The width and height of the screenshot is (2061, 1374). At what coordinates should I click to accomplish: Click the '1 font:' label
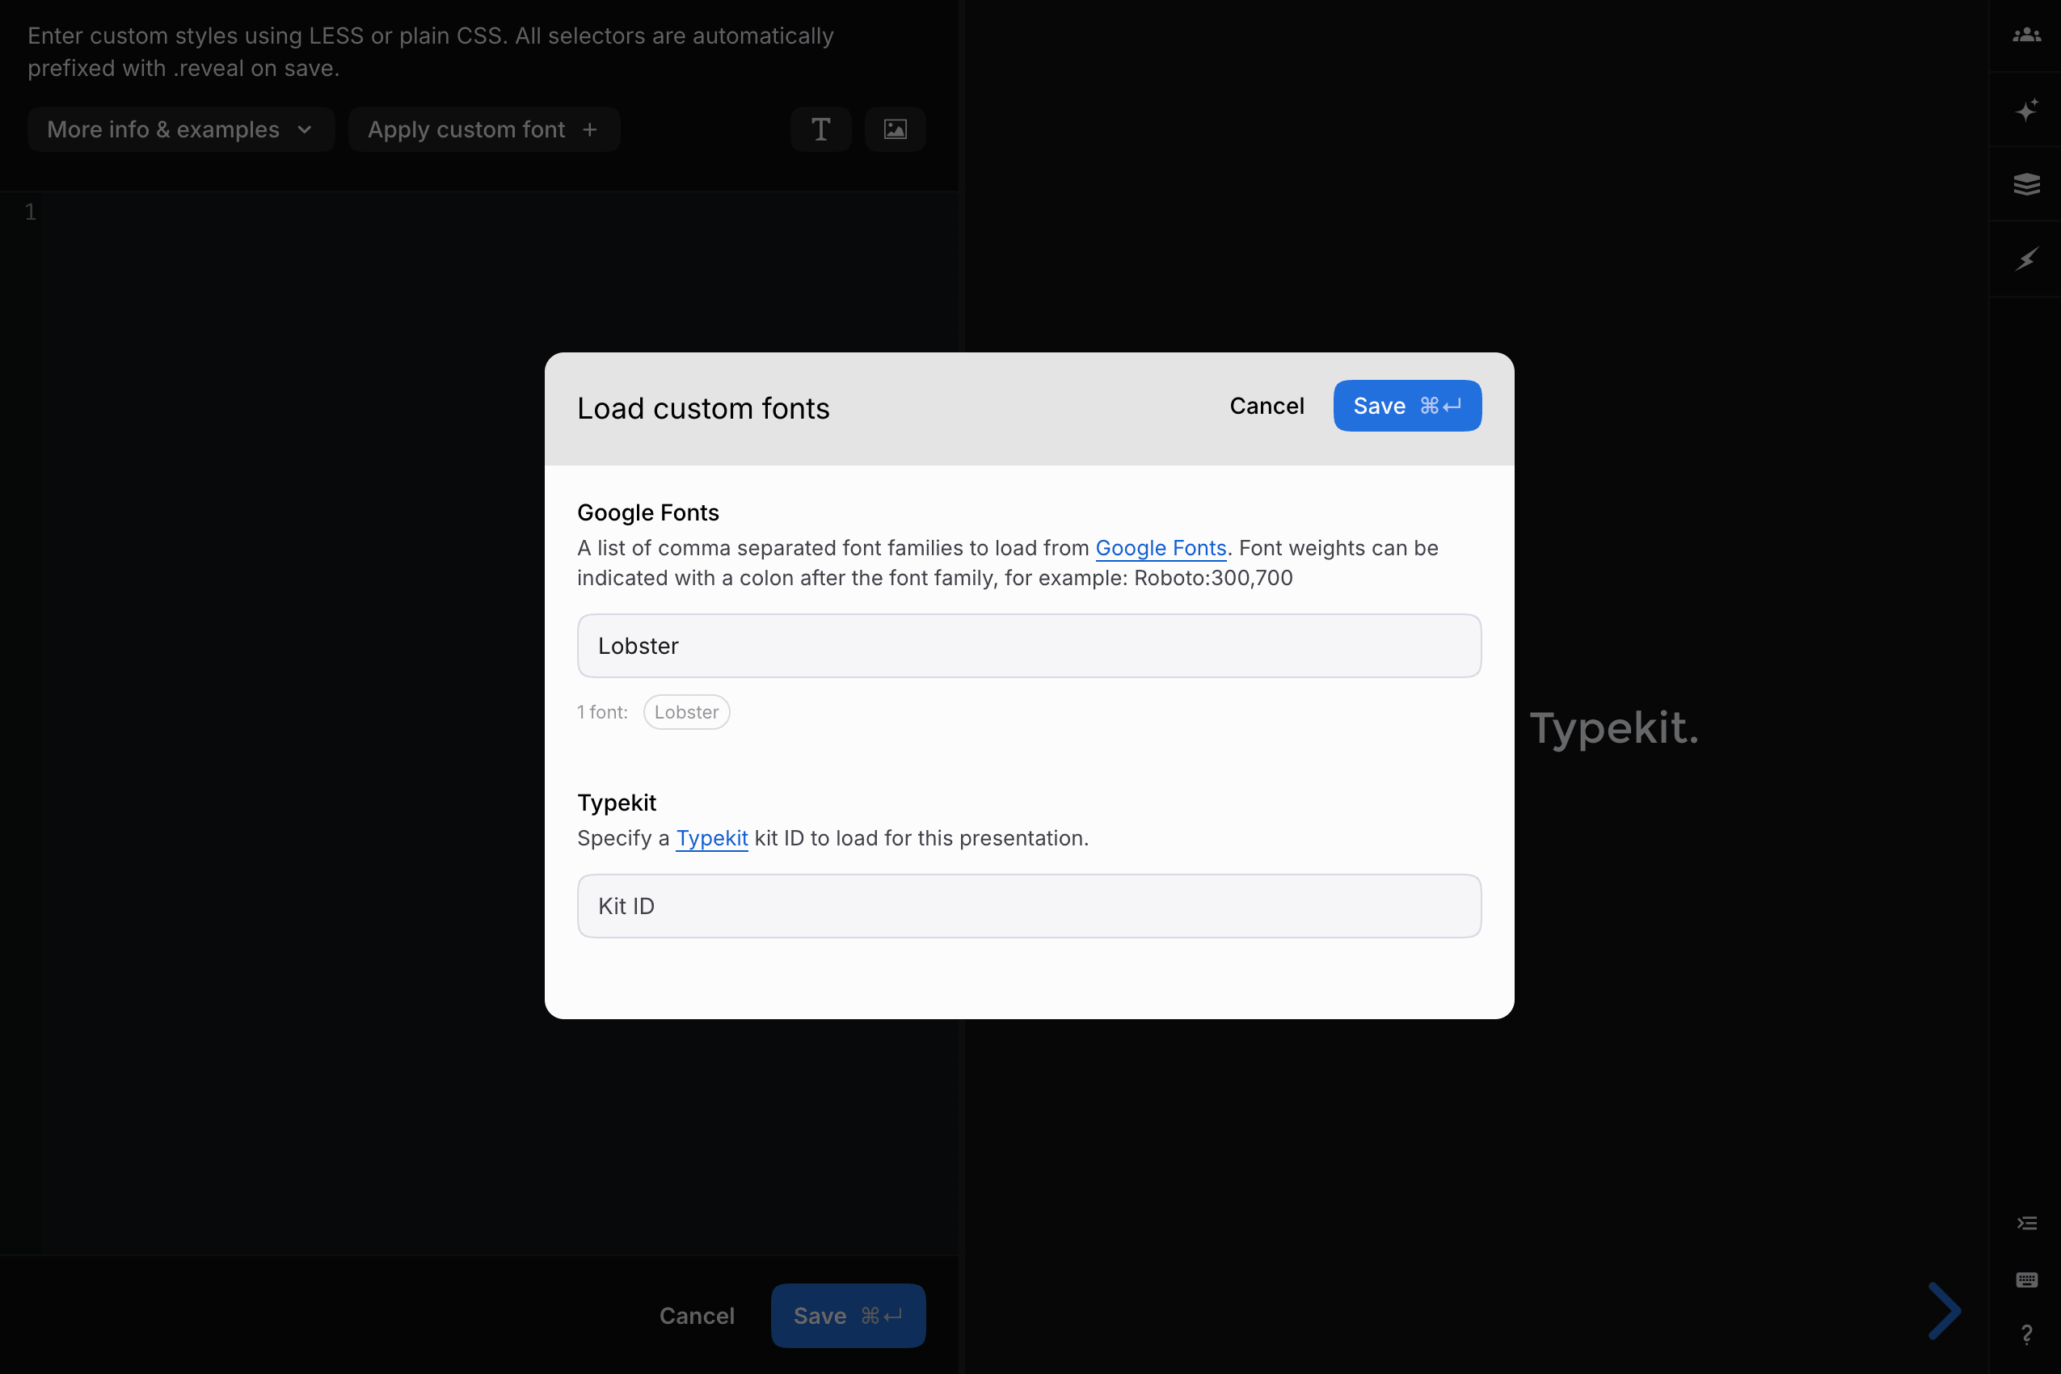click(602, 712)
